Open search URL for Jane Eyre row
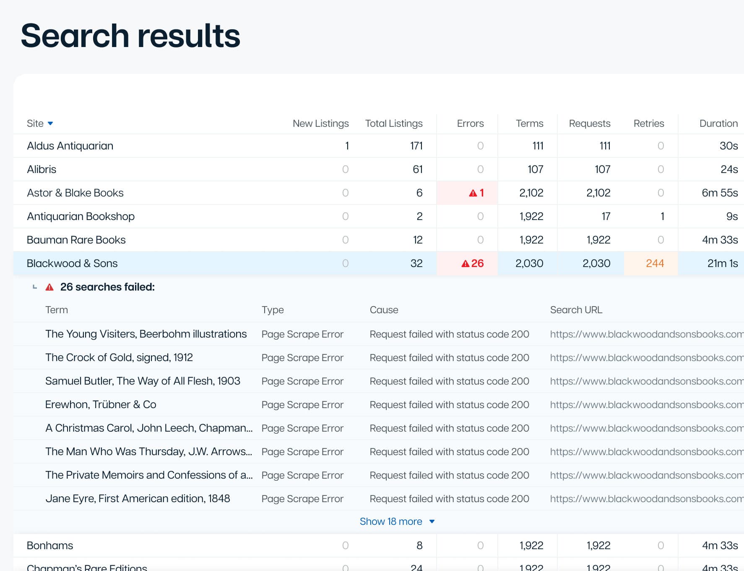The image size is (744, 571). coord(647,499)
